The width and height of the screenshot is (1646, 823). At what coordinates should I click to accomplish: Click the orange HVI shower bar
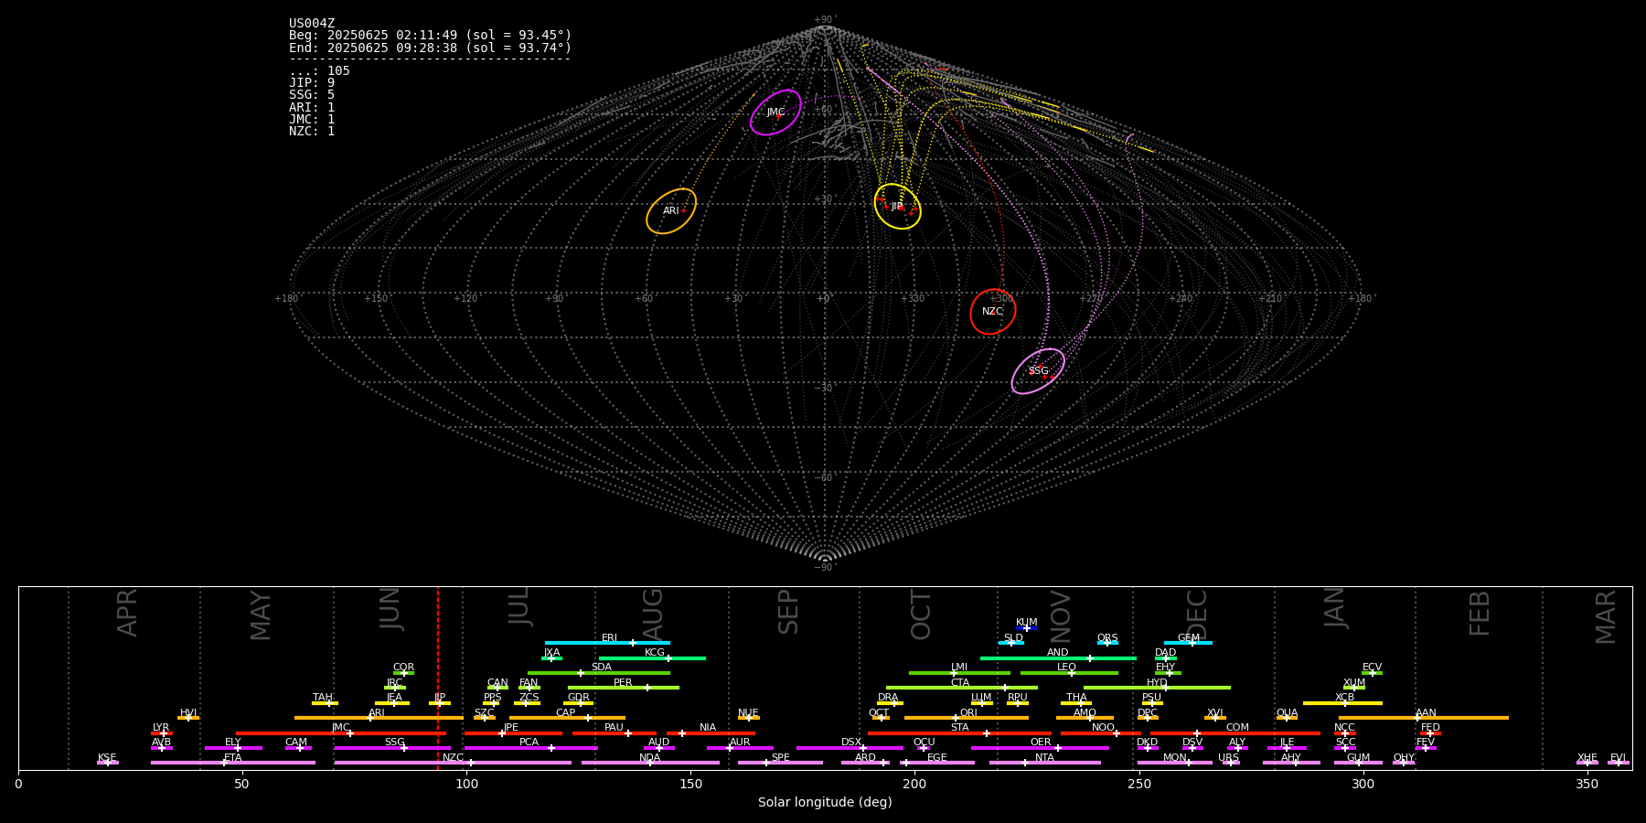coord(188,718)
